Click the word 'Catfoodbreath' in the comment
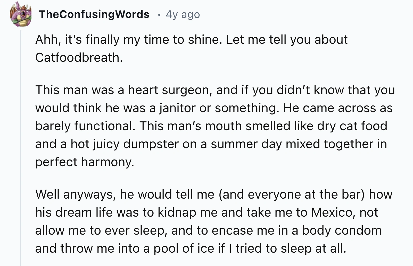 pos(79,57)
